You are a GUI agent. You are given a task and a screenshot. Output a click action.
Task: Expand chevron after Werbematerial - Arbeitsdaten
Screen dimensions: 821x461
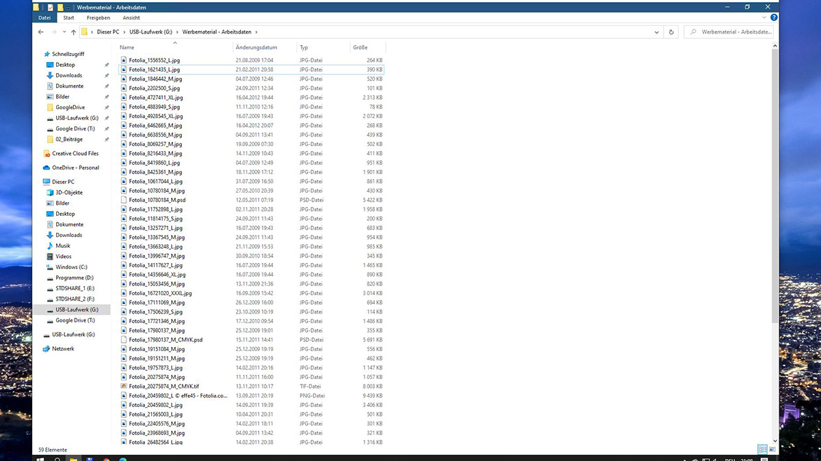pyautogui.click(x=257, y=32)
